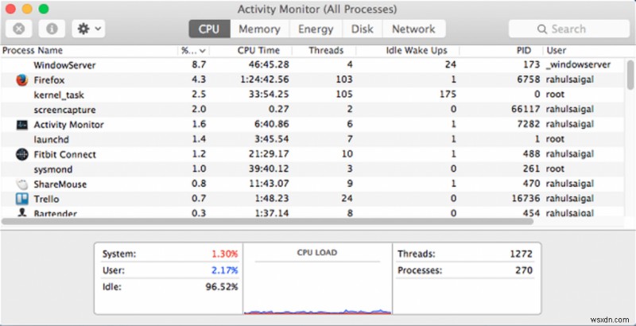
Task: Click Trello PID value 16736
Action: pyautogui.click(x=525, y=199)
